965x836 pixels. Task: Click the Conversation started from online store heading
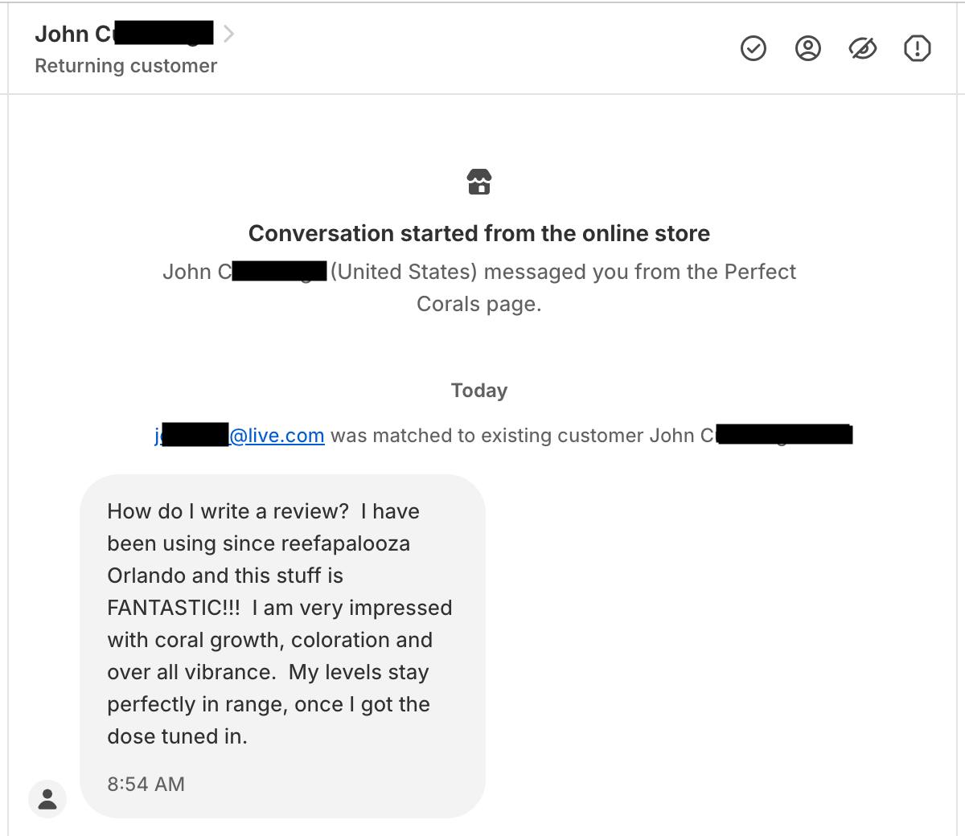[479, 233]
